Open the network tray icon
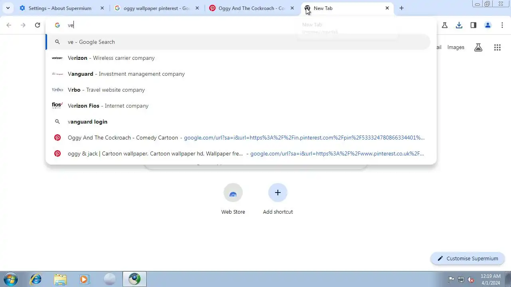Viewport: 511px width, 287px height. tap(461, 279)
